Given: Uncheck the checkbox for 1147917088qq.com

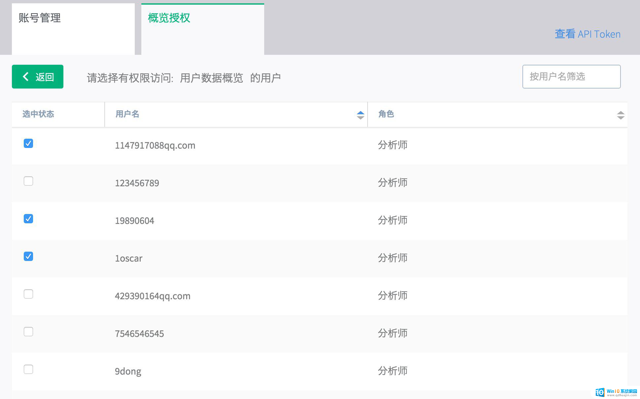Looking at the screenshot, I should point(28,143).
